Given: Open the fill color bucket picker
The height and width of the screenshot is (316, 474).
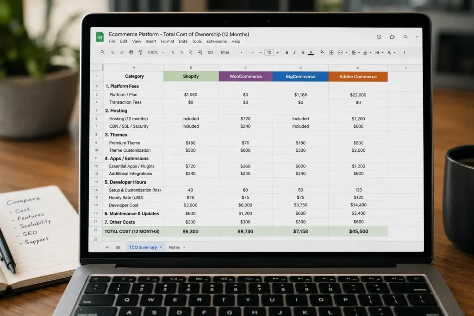Looking at the screenshot, I should coord(322,52).
